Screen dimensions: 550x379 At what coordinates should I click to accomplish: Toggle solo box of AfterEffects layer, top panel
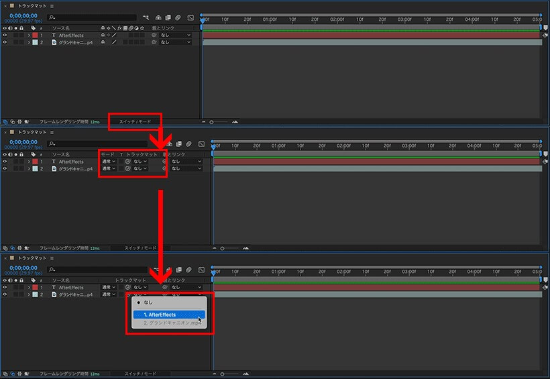pyautogui.click(x=16, y=35)
